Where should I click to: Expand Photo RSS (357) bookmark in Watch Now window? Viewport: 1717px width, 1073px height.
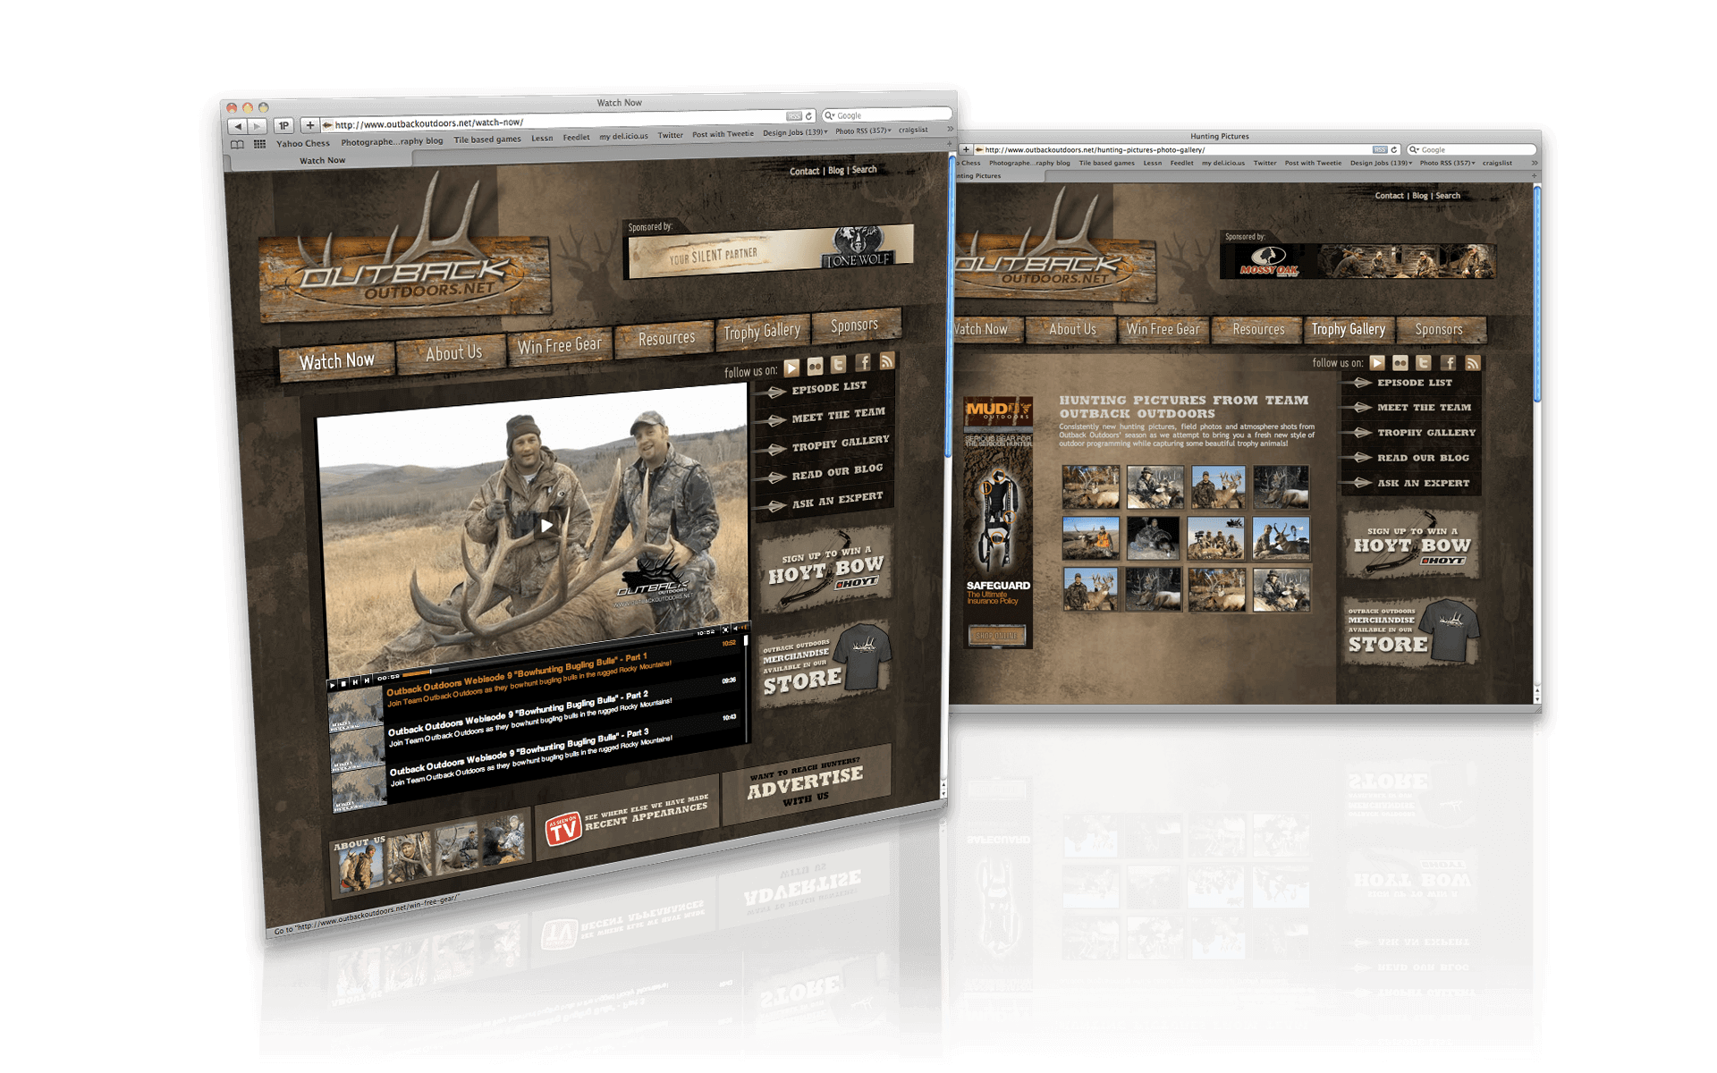(863, 131)
